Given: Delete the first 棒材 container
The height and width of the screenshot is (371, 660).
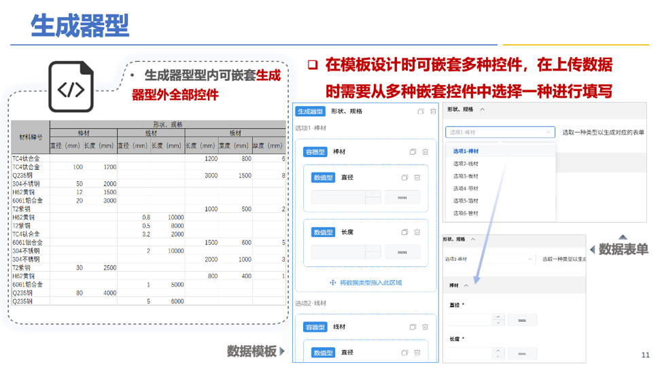Looking at the screenshot, I should 425,152.
